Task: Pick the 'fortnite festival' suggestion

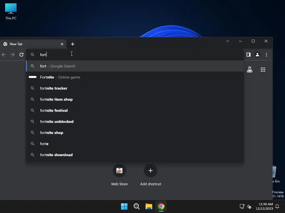Action: click(135, 110)
